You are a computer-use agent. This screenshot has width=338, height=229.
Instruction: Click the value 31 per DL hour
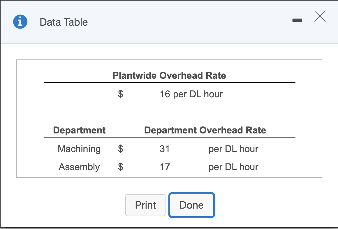coord(165,149)
